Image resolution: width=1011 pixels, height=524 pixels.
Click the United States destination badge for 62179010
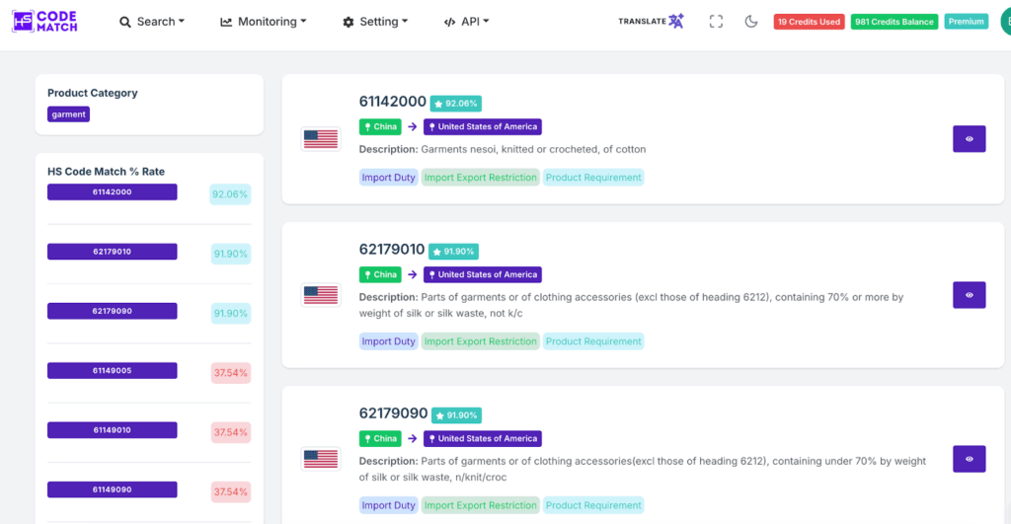tap(482, 275)
